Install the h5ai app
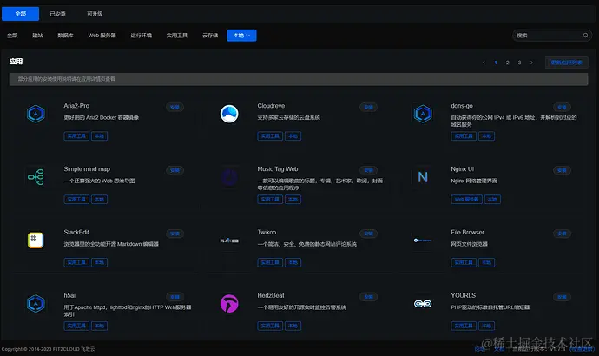 [175, 297]
